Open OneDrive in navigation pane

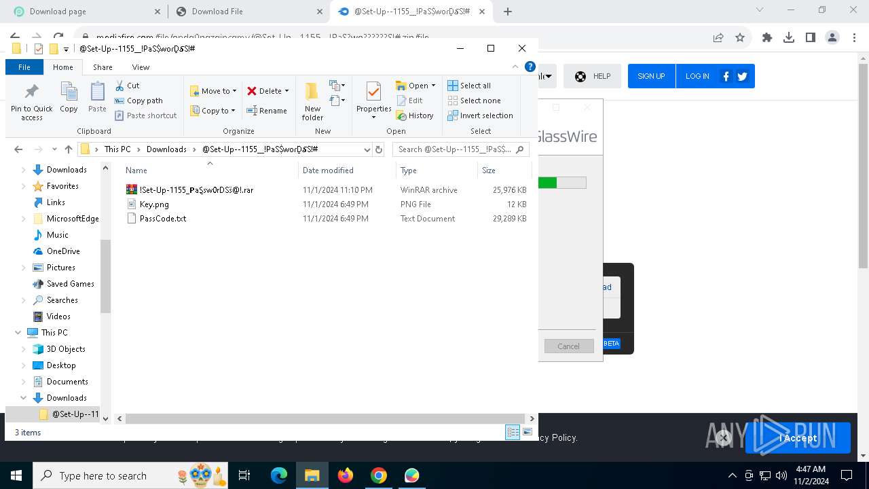(63, 251)
